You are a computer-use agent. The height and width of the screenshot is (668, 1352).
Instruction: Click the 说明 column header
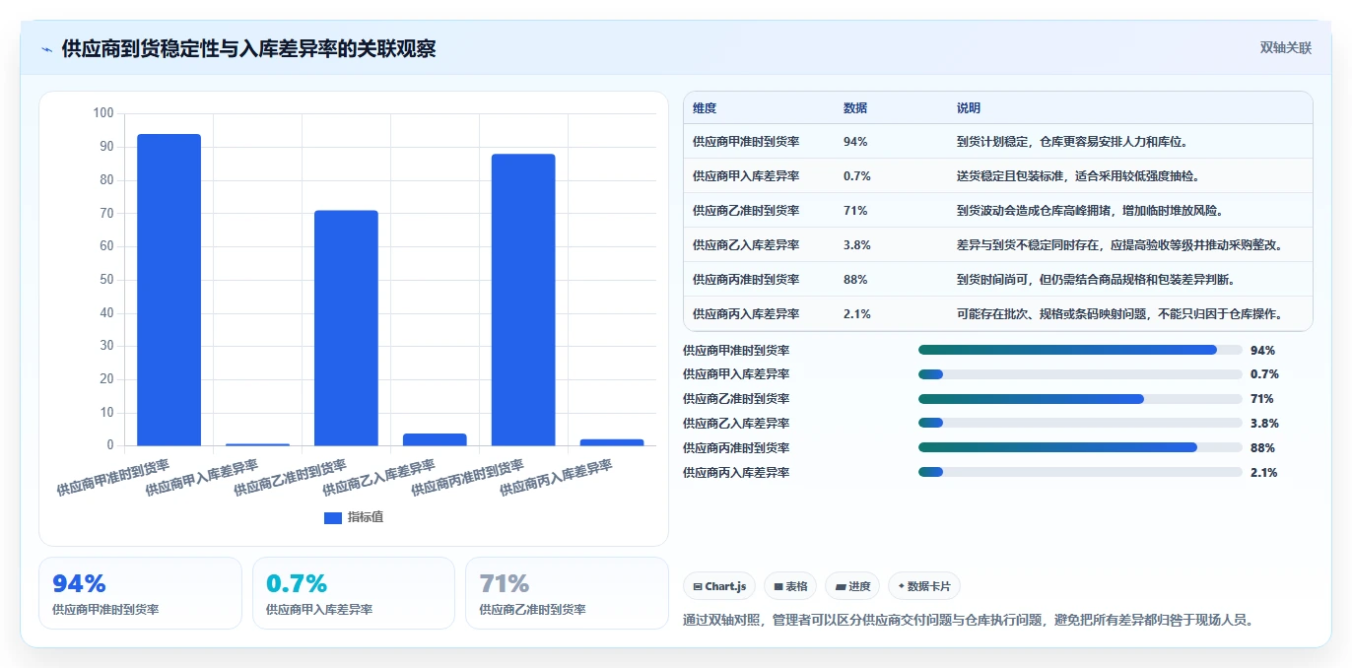coord(969,108)
